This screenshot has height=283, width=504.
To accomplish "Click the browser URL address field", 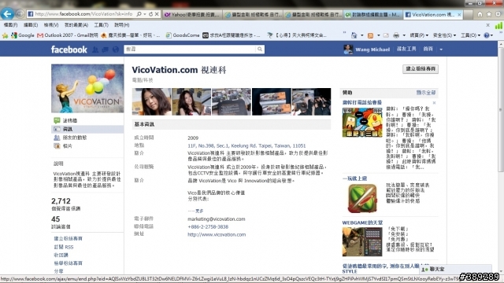I will coord(83,14).
